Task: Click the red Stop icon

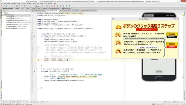Action: 54,6
